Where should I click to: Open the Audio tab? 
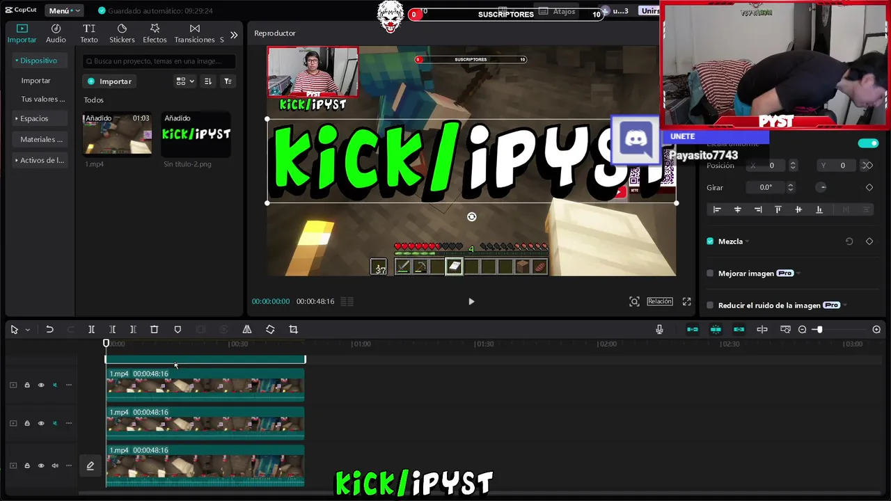coord(56,33)
